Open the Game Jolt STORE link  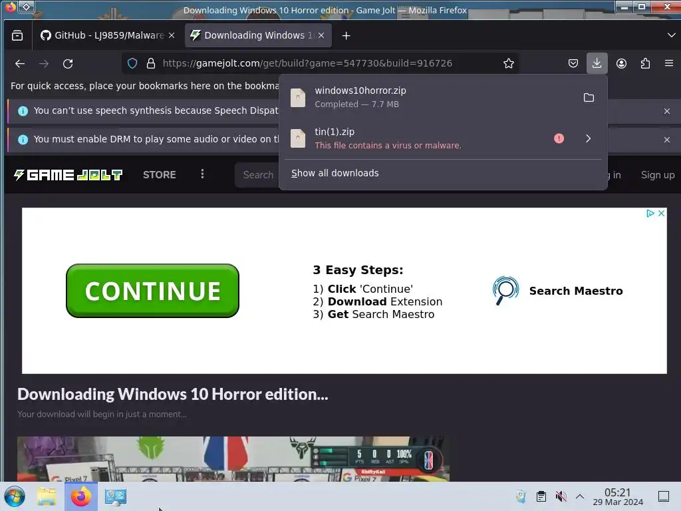[160, 175]
